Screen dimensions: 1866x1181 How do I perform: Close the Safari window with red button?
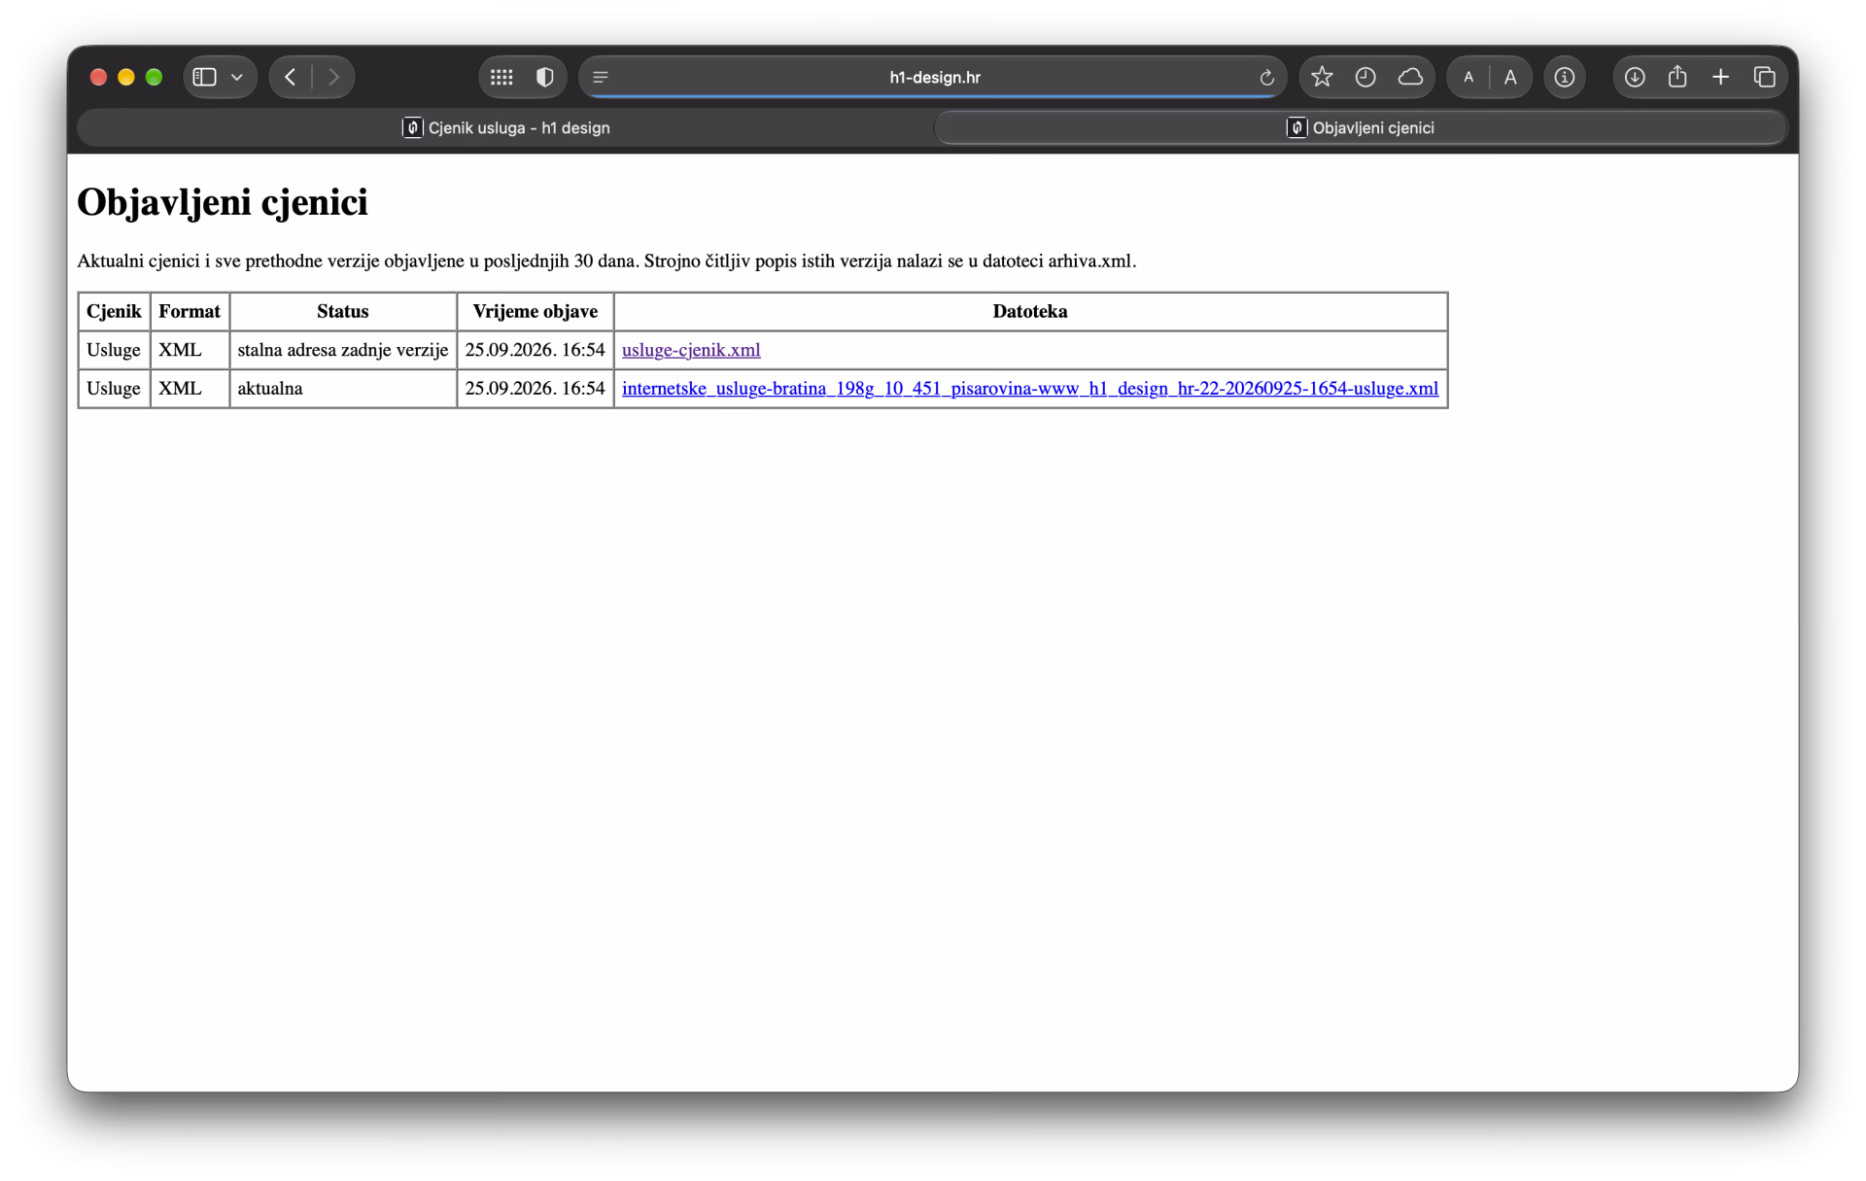point(98,77)
